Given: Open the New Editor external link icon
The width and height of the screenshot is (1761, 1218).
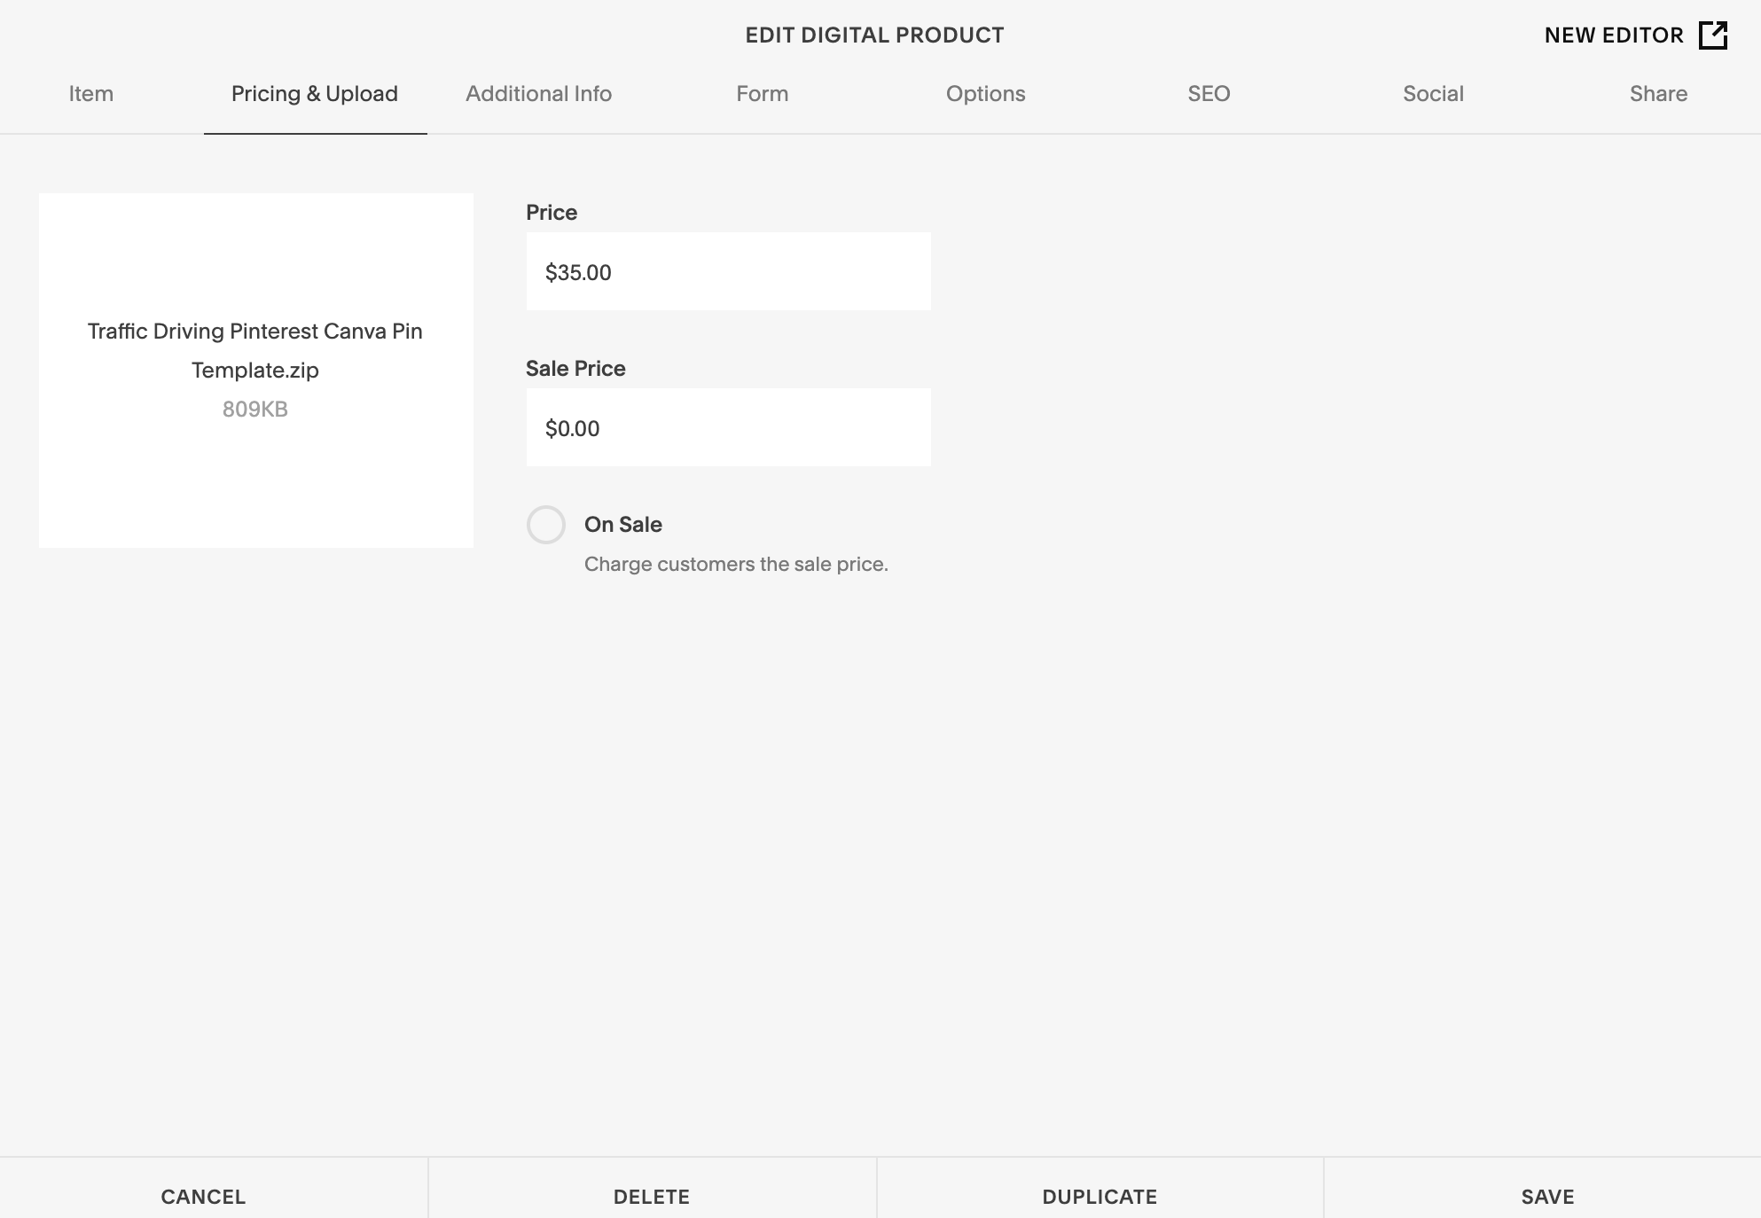Looking at the screenshot, I should click(x=1713, y=35).
